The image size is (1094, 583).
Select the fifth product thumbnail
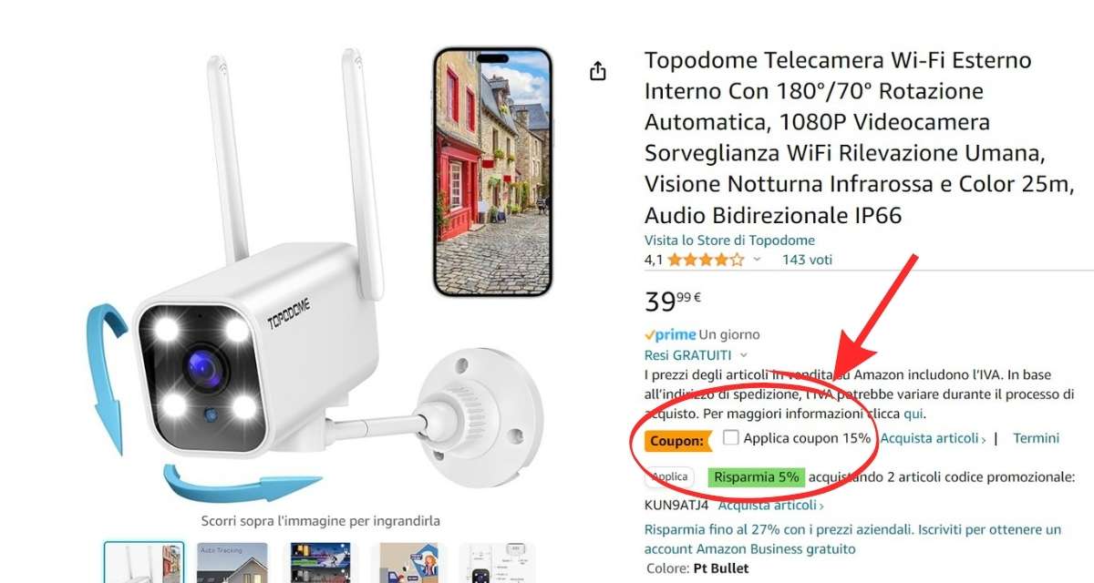point(499,563)
